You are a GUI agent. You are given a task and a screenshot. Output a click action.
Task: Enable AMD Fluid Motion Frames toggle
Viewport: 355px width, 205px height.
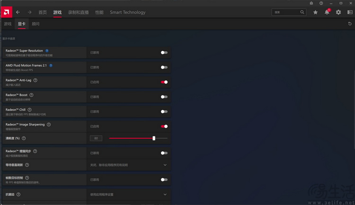(x=164, y=68)
